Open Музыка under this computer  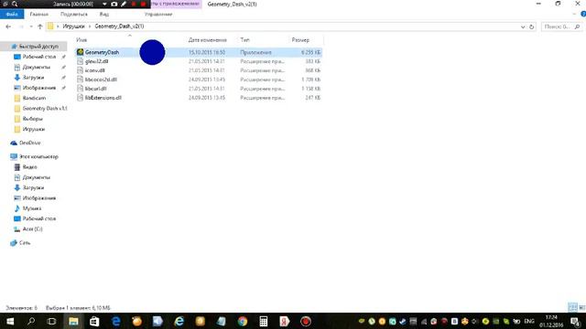click(x=32, y=208)
